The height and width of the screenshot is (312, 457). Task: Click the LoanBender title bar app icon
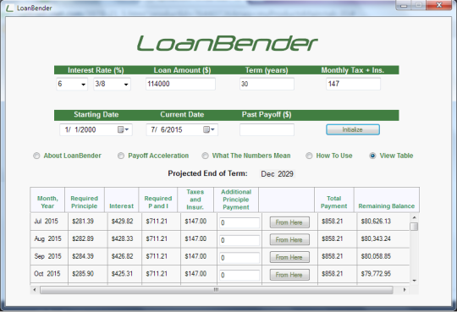9,8
